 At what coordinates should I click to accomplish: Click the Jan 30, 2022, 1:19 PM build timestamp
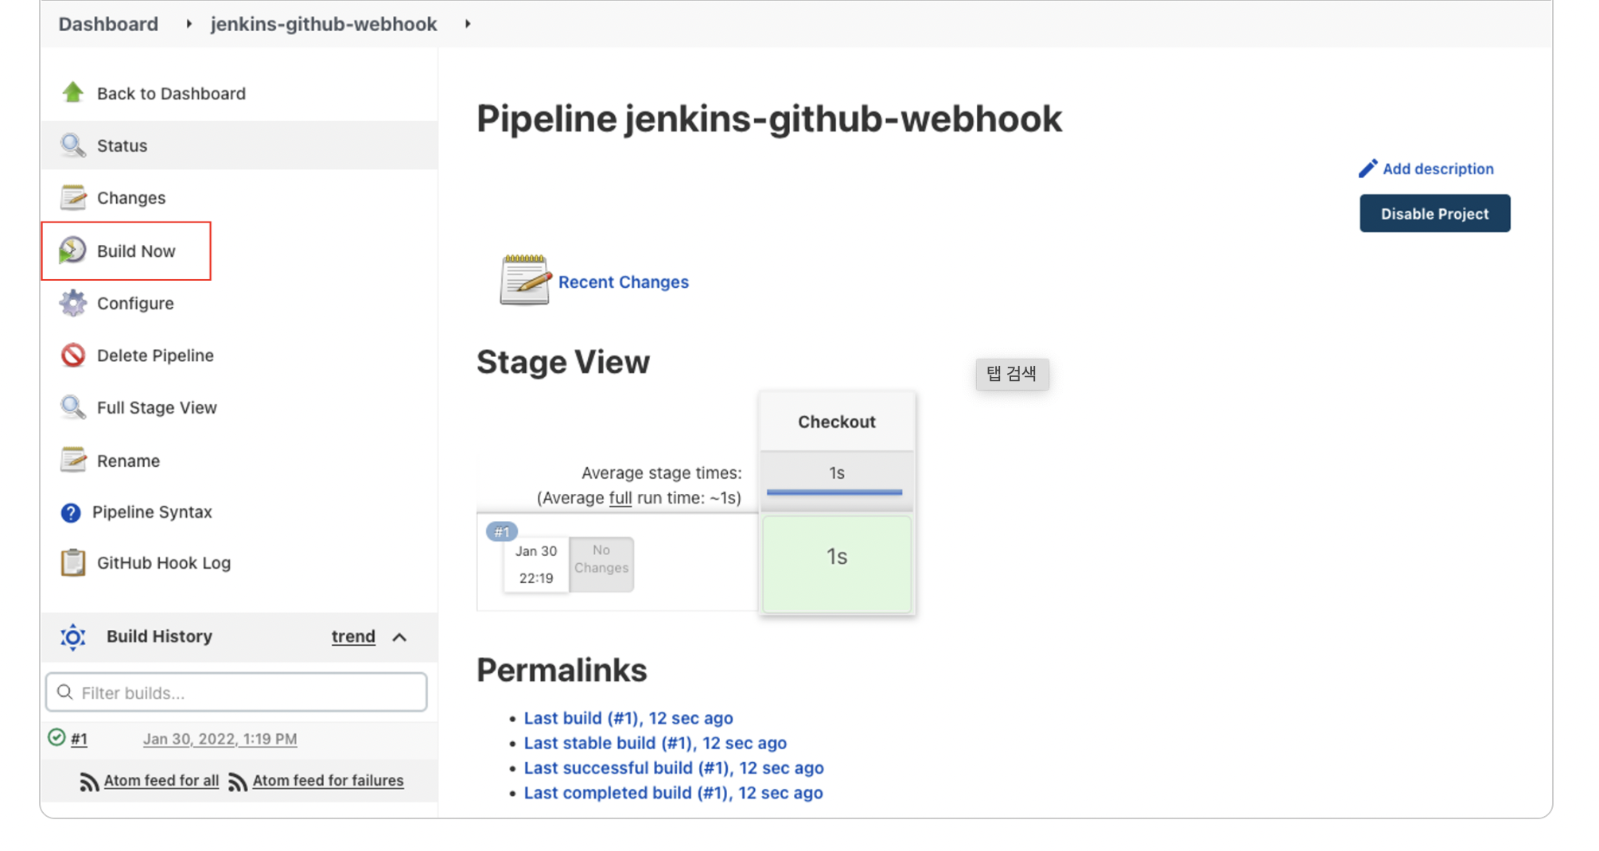coord(220,738)
